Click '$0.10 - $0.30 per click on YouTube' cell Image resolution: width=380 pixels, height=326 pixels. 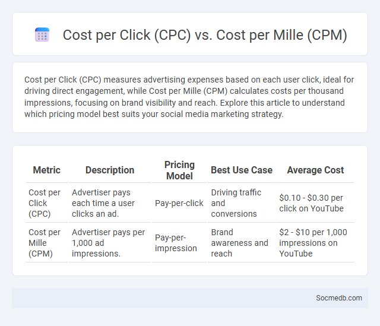315,203
